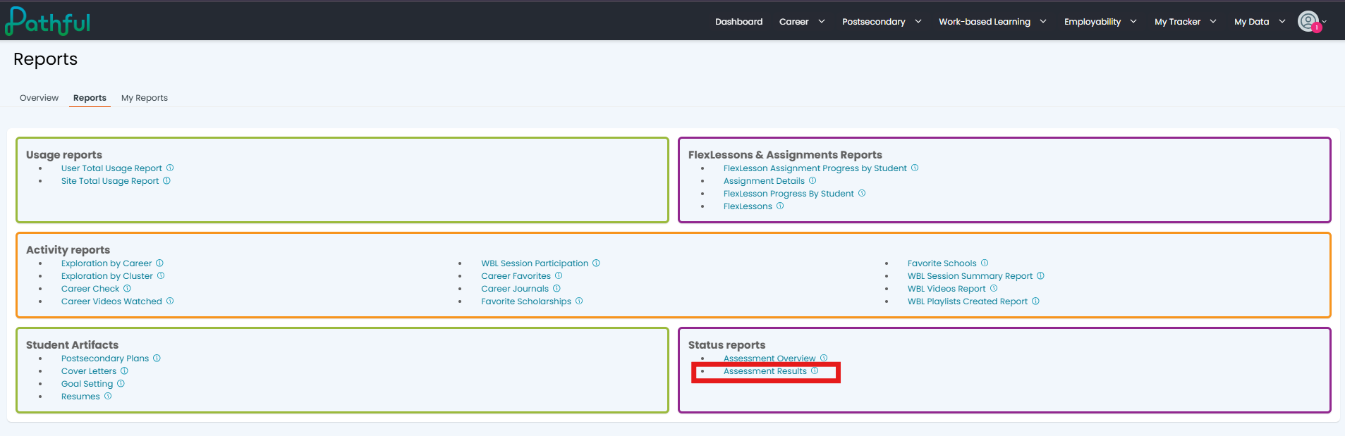Click info icon beside WBL Playlists Created Report
Viewport: 1345px width, 436px height.
[1035, 301]
